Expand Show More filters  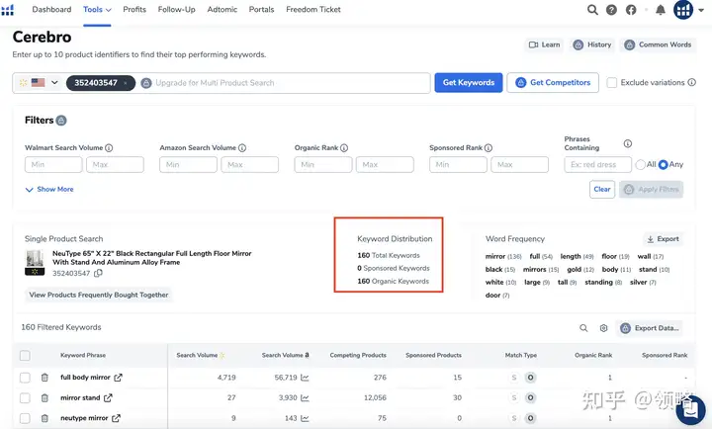pos(49,190)
